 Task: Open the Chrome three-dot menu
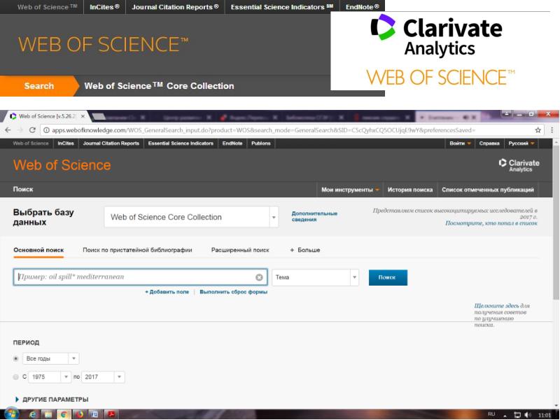click(x=552, y=130)
